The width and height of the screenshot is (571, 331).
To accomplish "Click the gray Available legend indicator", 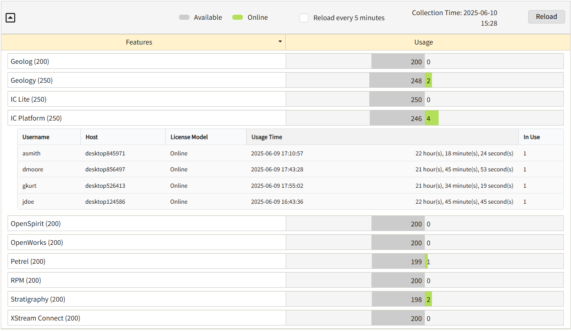I will (x=183, y=17).
